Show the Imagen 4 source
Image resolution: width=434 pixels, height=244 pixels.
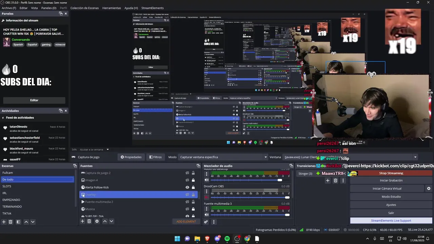187,180
